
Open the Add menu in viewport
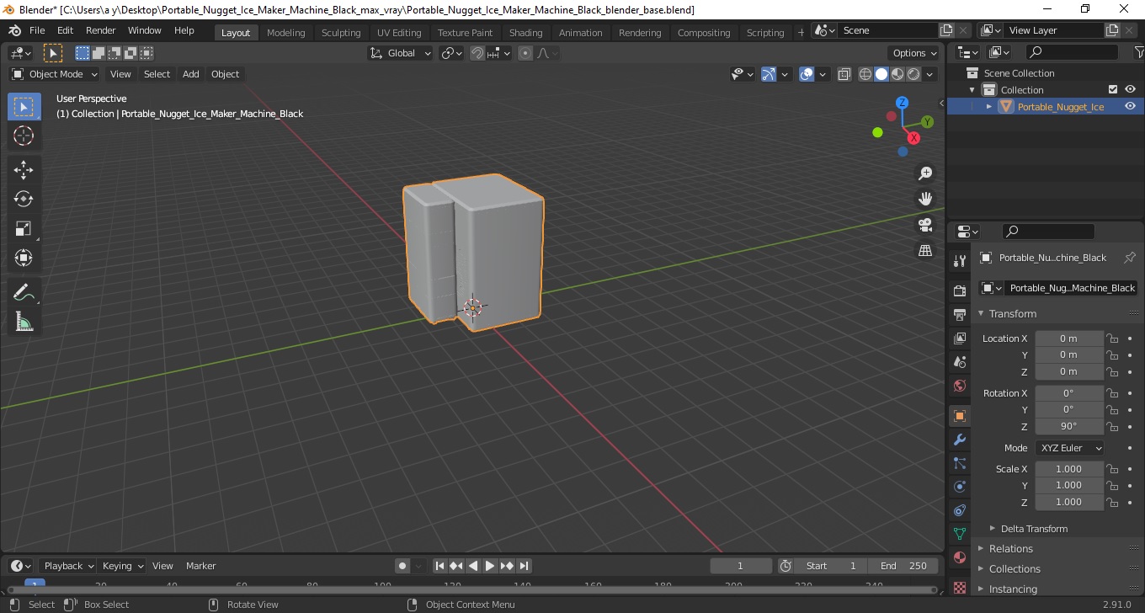[x=191, y=74]
